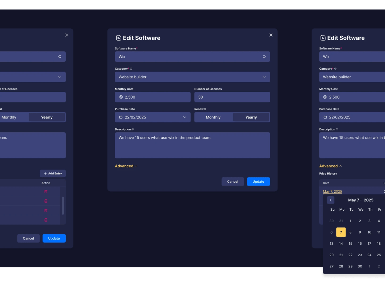Choose Monthly renewal in the left dialog

[9, 117]
